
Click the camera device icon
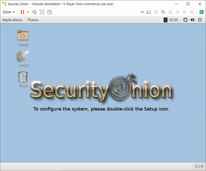[192, 12]
